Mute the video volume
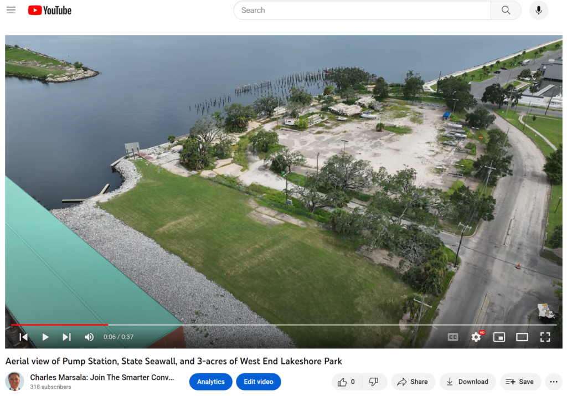This screenshot has width=567, height=396. coord(89,337)
